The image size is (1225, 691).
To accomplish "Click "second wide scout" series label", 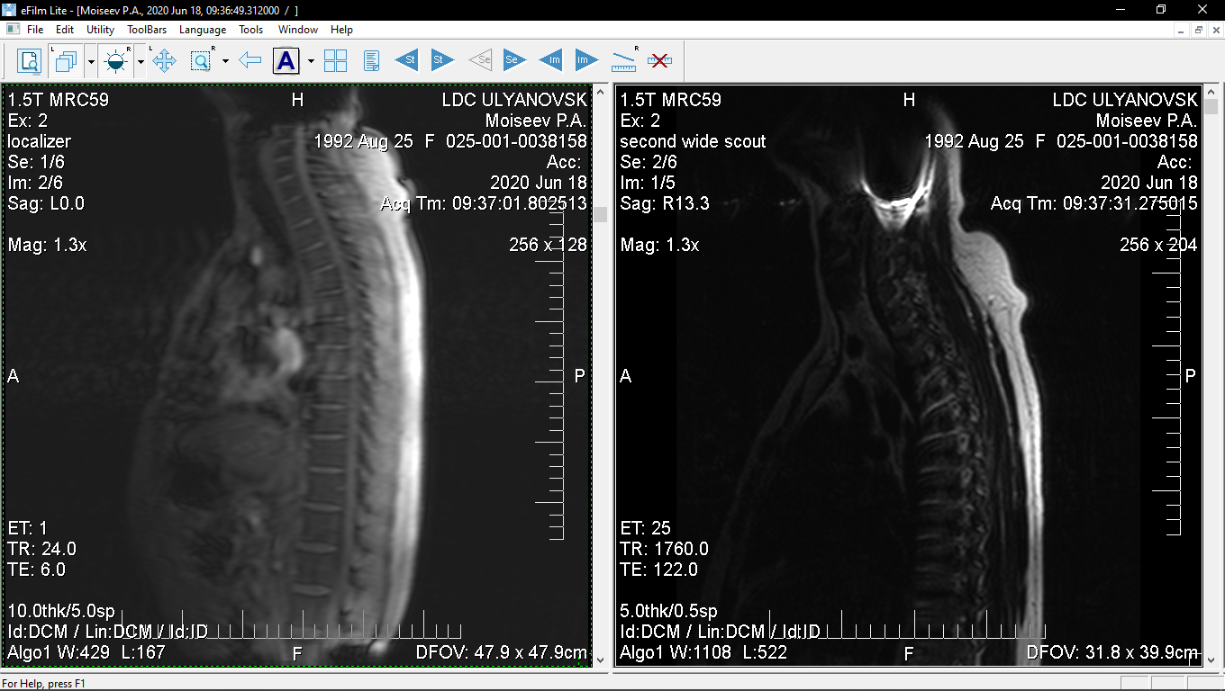I will tap(693, 141).
